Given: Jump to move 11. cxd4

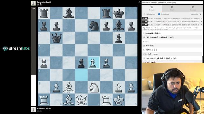Looking at the screenshot, I should [x=148, y=58].
